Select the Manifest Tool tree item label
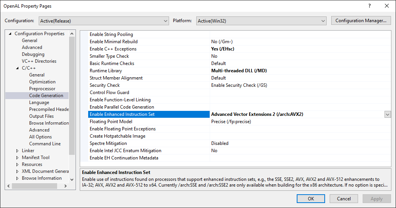Image resolution: width=396 pixels, height=208 pixels. pyautogui.click(x=36, y=158)
